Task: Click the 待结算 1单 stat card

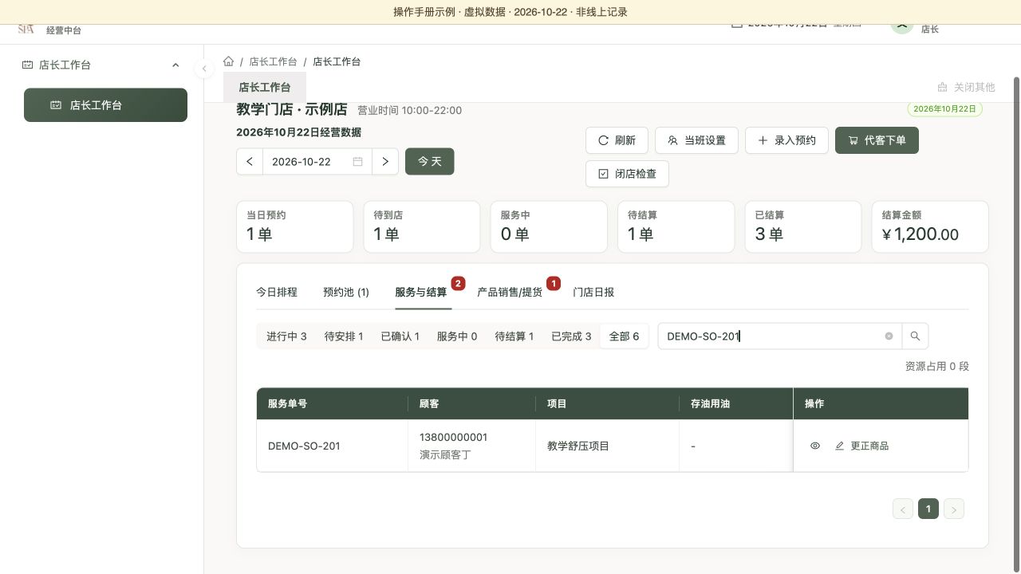Action: click(676, 226)
